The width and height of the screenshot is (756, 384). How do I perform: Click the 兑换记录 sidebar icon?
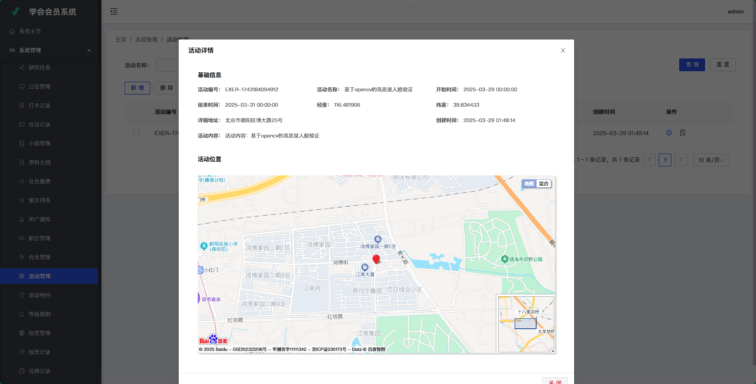pyautogui.click(x=22, y=371)
